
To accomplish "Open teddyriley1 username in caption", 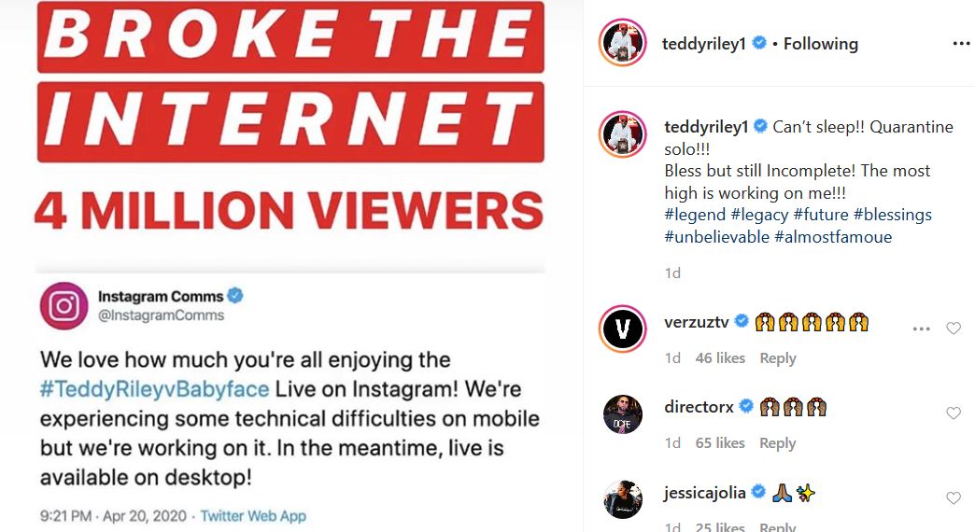I will (x=706, y=127).
